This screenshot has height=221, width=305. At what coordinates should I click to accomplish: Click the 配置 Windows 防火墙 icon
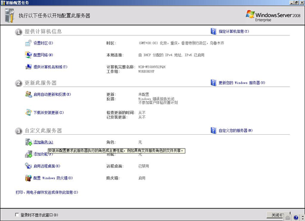click(28, 178)
